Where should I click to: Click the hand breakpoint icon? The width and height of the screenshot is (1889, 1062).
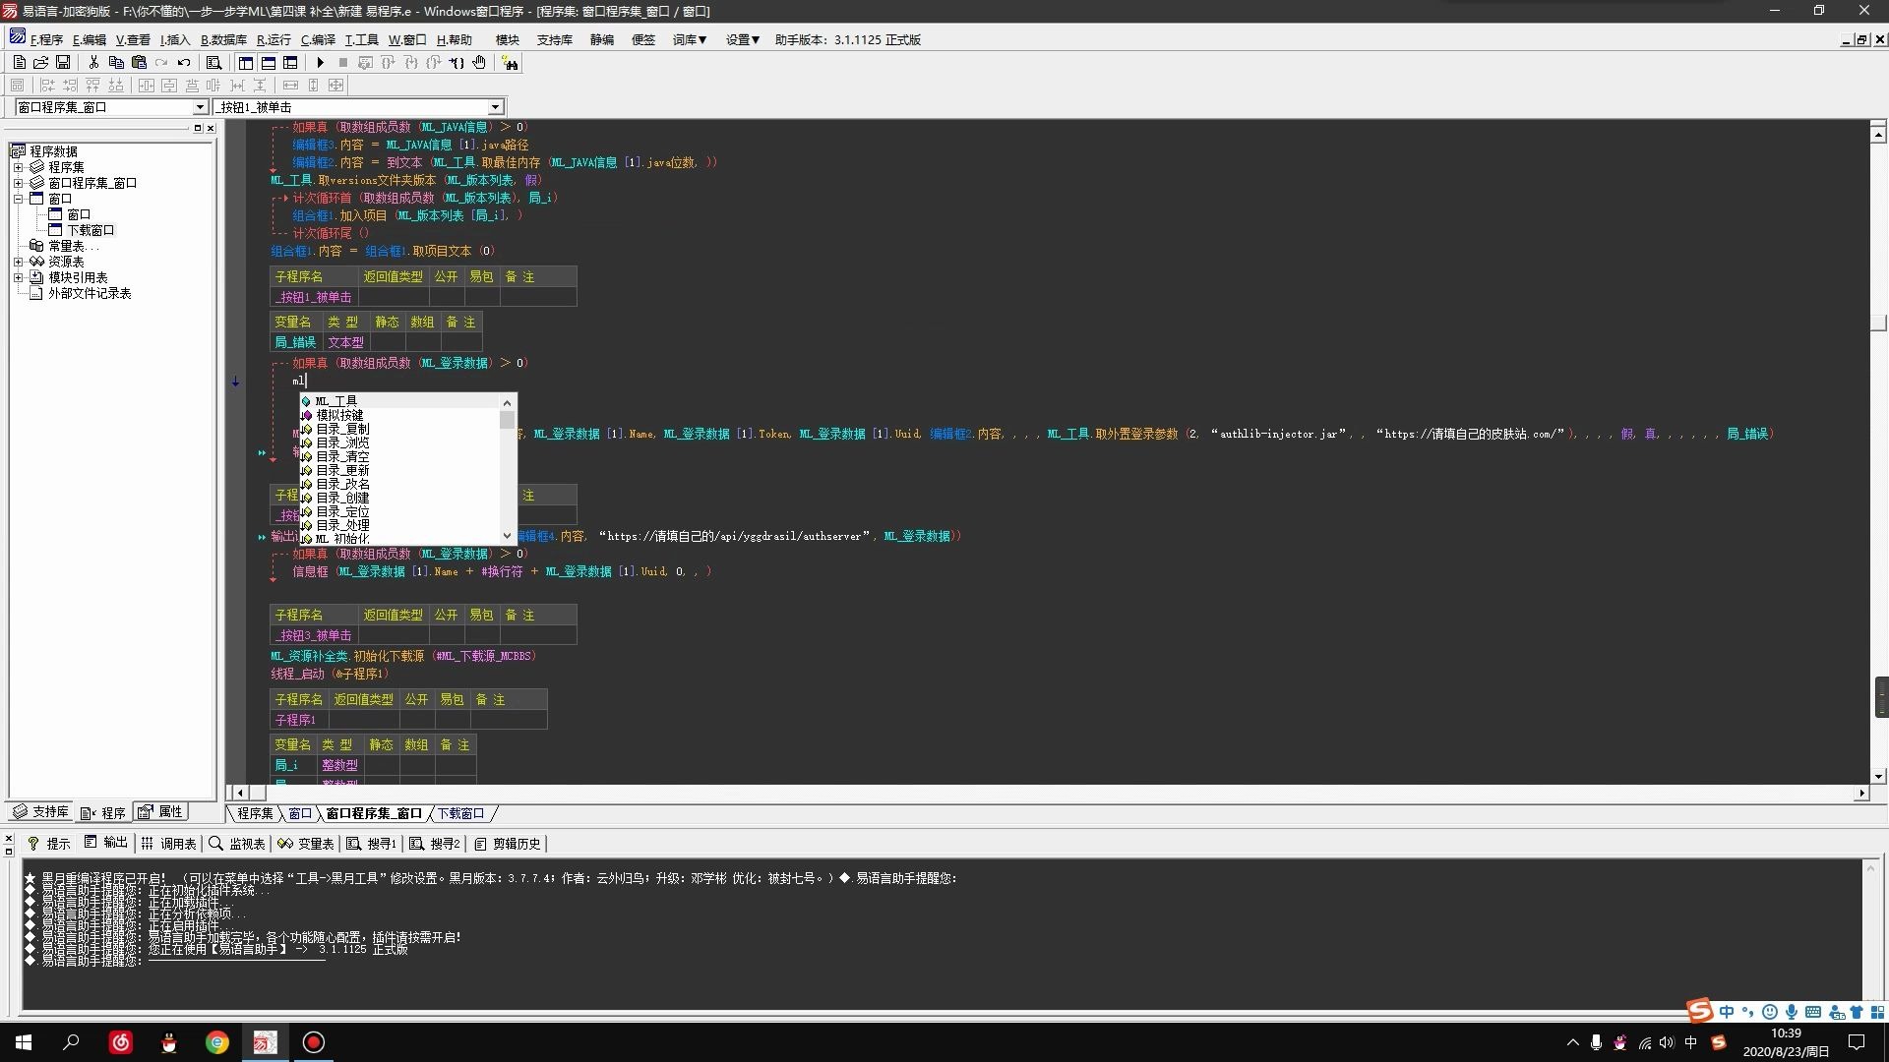pyautogui.click(x=479, y=62)
